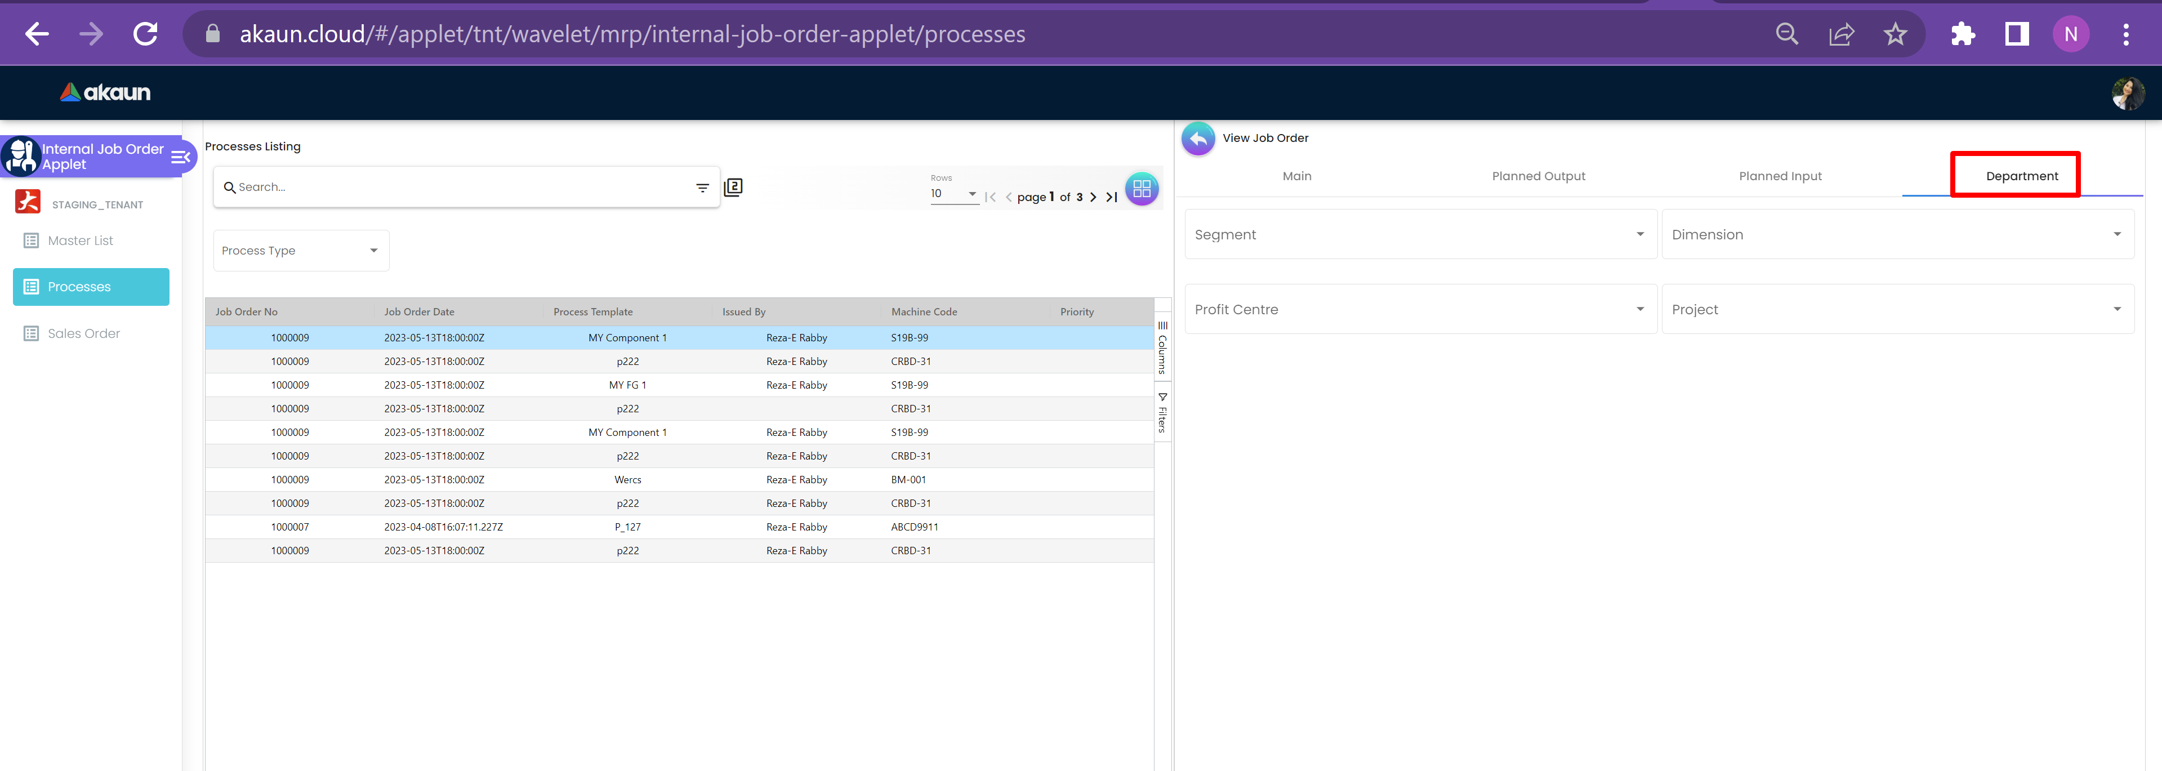Bookmark this page with the star icon
The height and width of the screenshot is (771, 2162).
(x=1894, y=34)
